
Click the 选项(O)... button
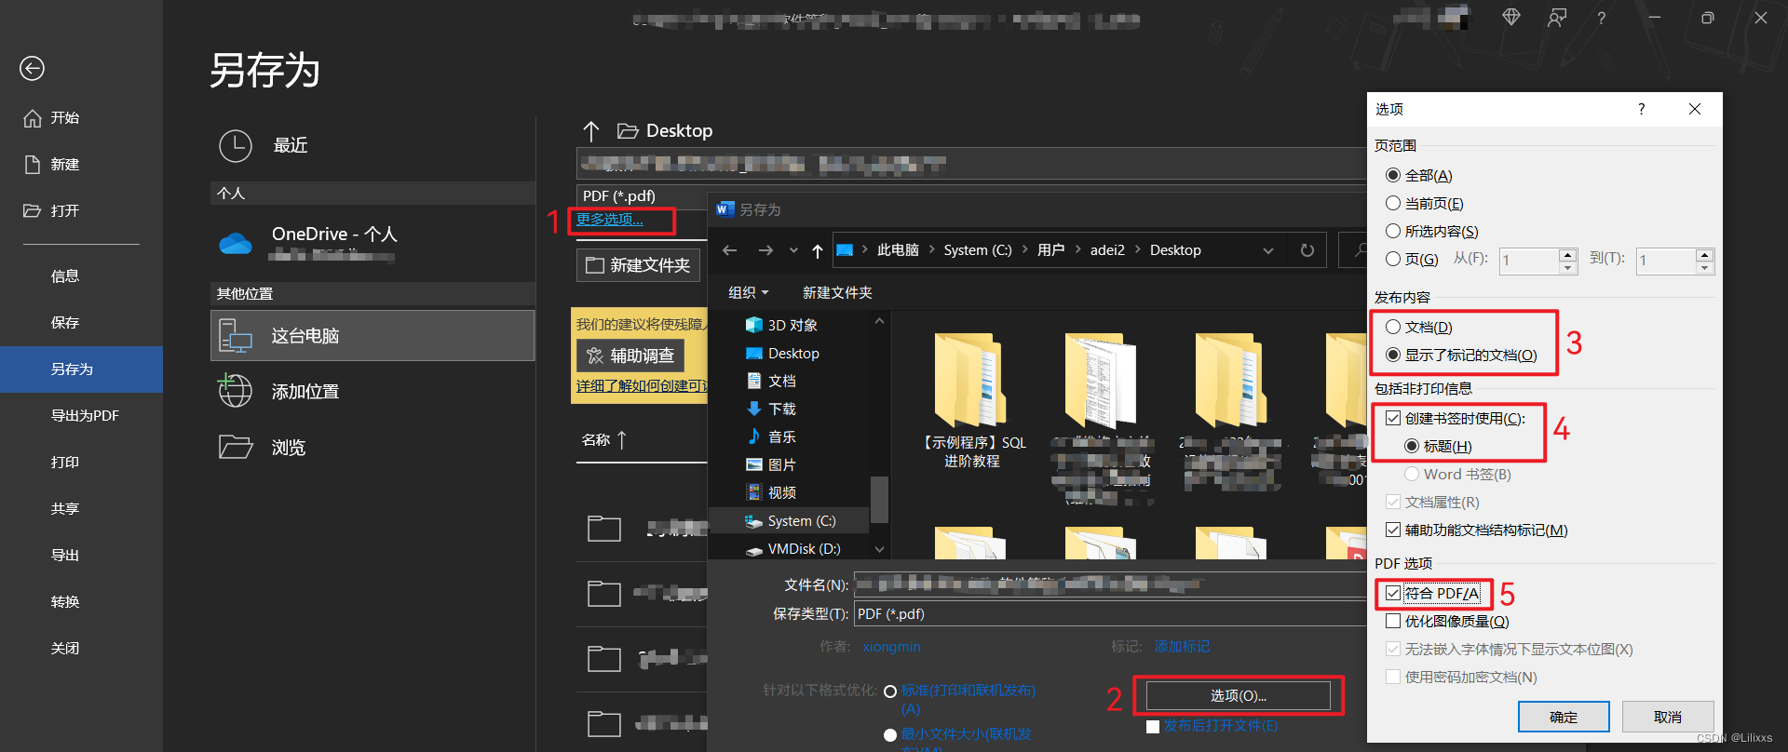[x=1238, y=695]
